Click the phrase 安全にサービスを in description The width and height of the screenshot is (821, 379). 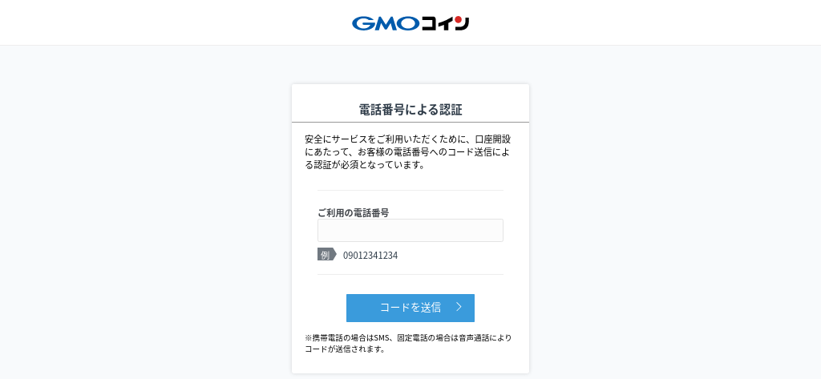point(340,139)
